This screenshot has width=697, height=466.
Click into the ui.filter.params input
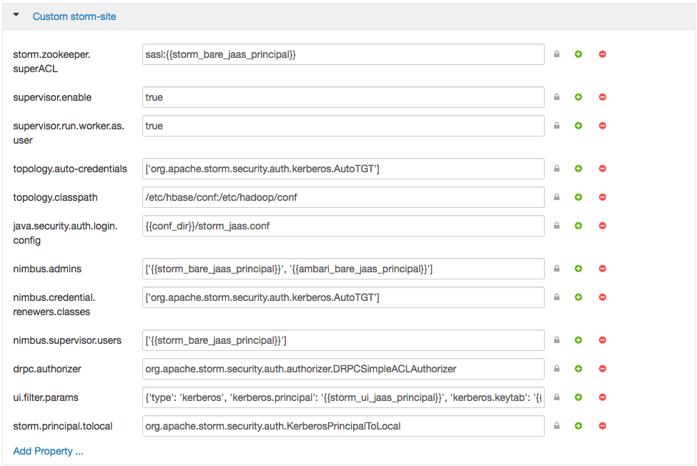(x=343, y=397)
